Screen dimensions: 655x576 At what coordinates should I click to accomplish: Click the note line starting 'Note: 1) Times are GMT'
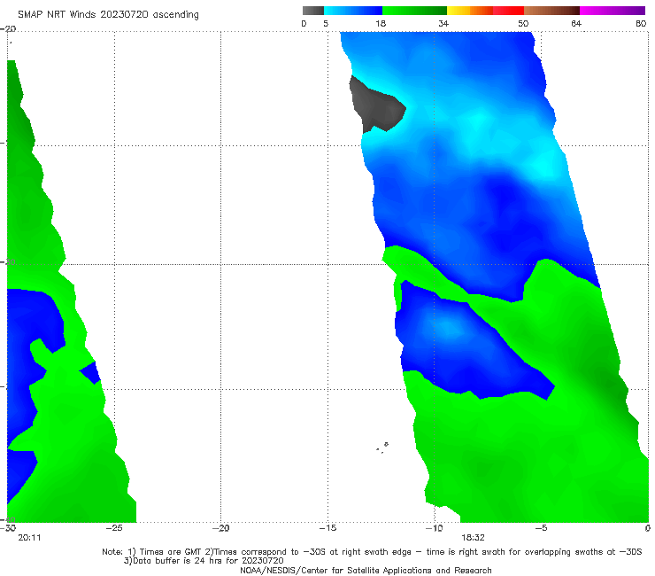(x=372, y=552)
